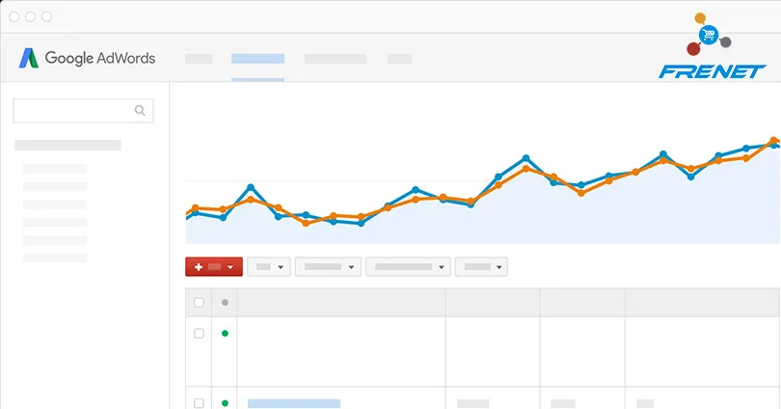Check the first table row checkbox
The width and height of the screenshot is (781, 409).
coord(199,334)
